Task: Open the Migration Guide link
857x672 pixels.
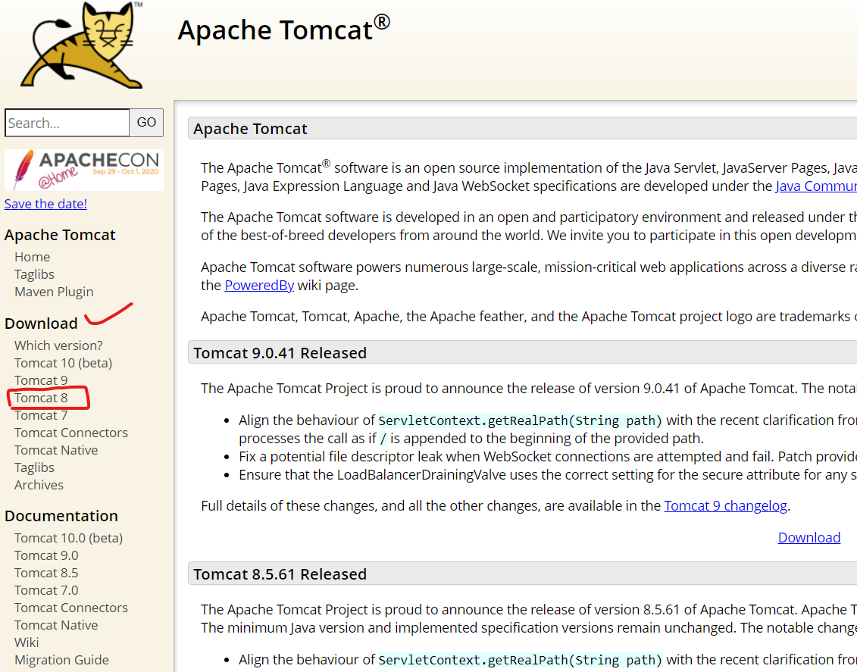Action: [x=62, y=661]
